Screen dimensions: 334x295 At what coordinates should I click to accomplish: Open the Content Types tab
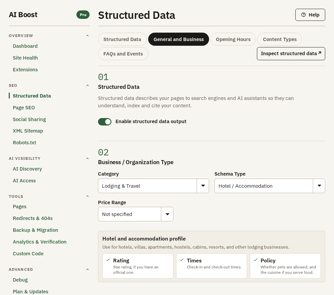click(280, 39)
